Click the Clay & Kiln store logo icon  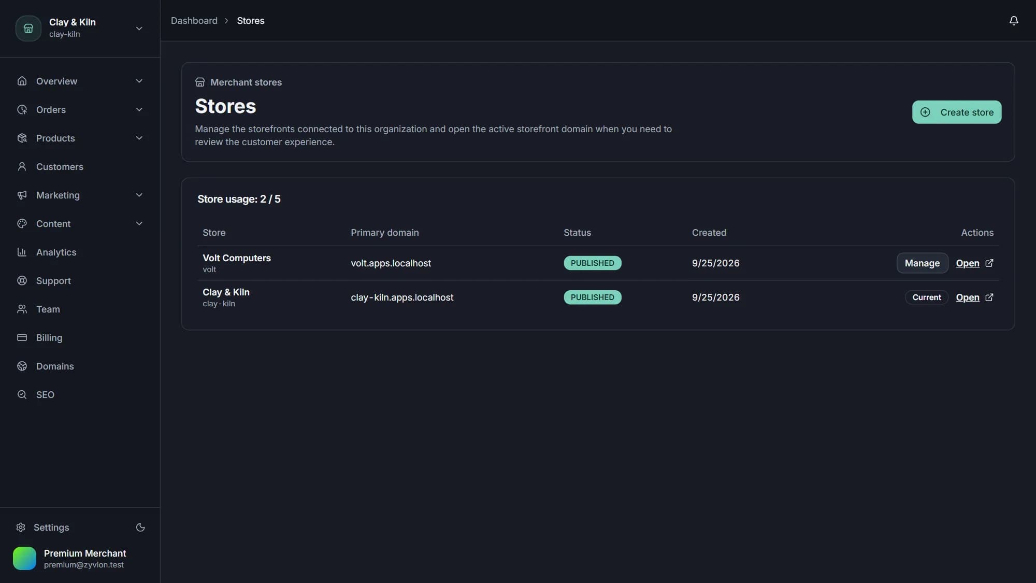pos(28,29)
